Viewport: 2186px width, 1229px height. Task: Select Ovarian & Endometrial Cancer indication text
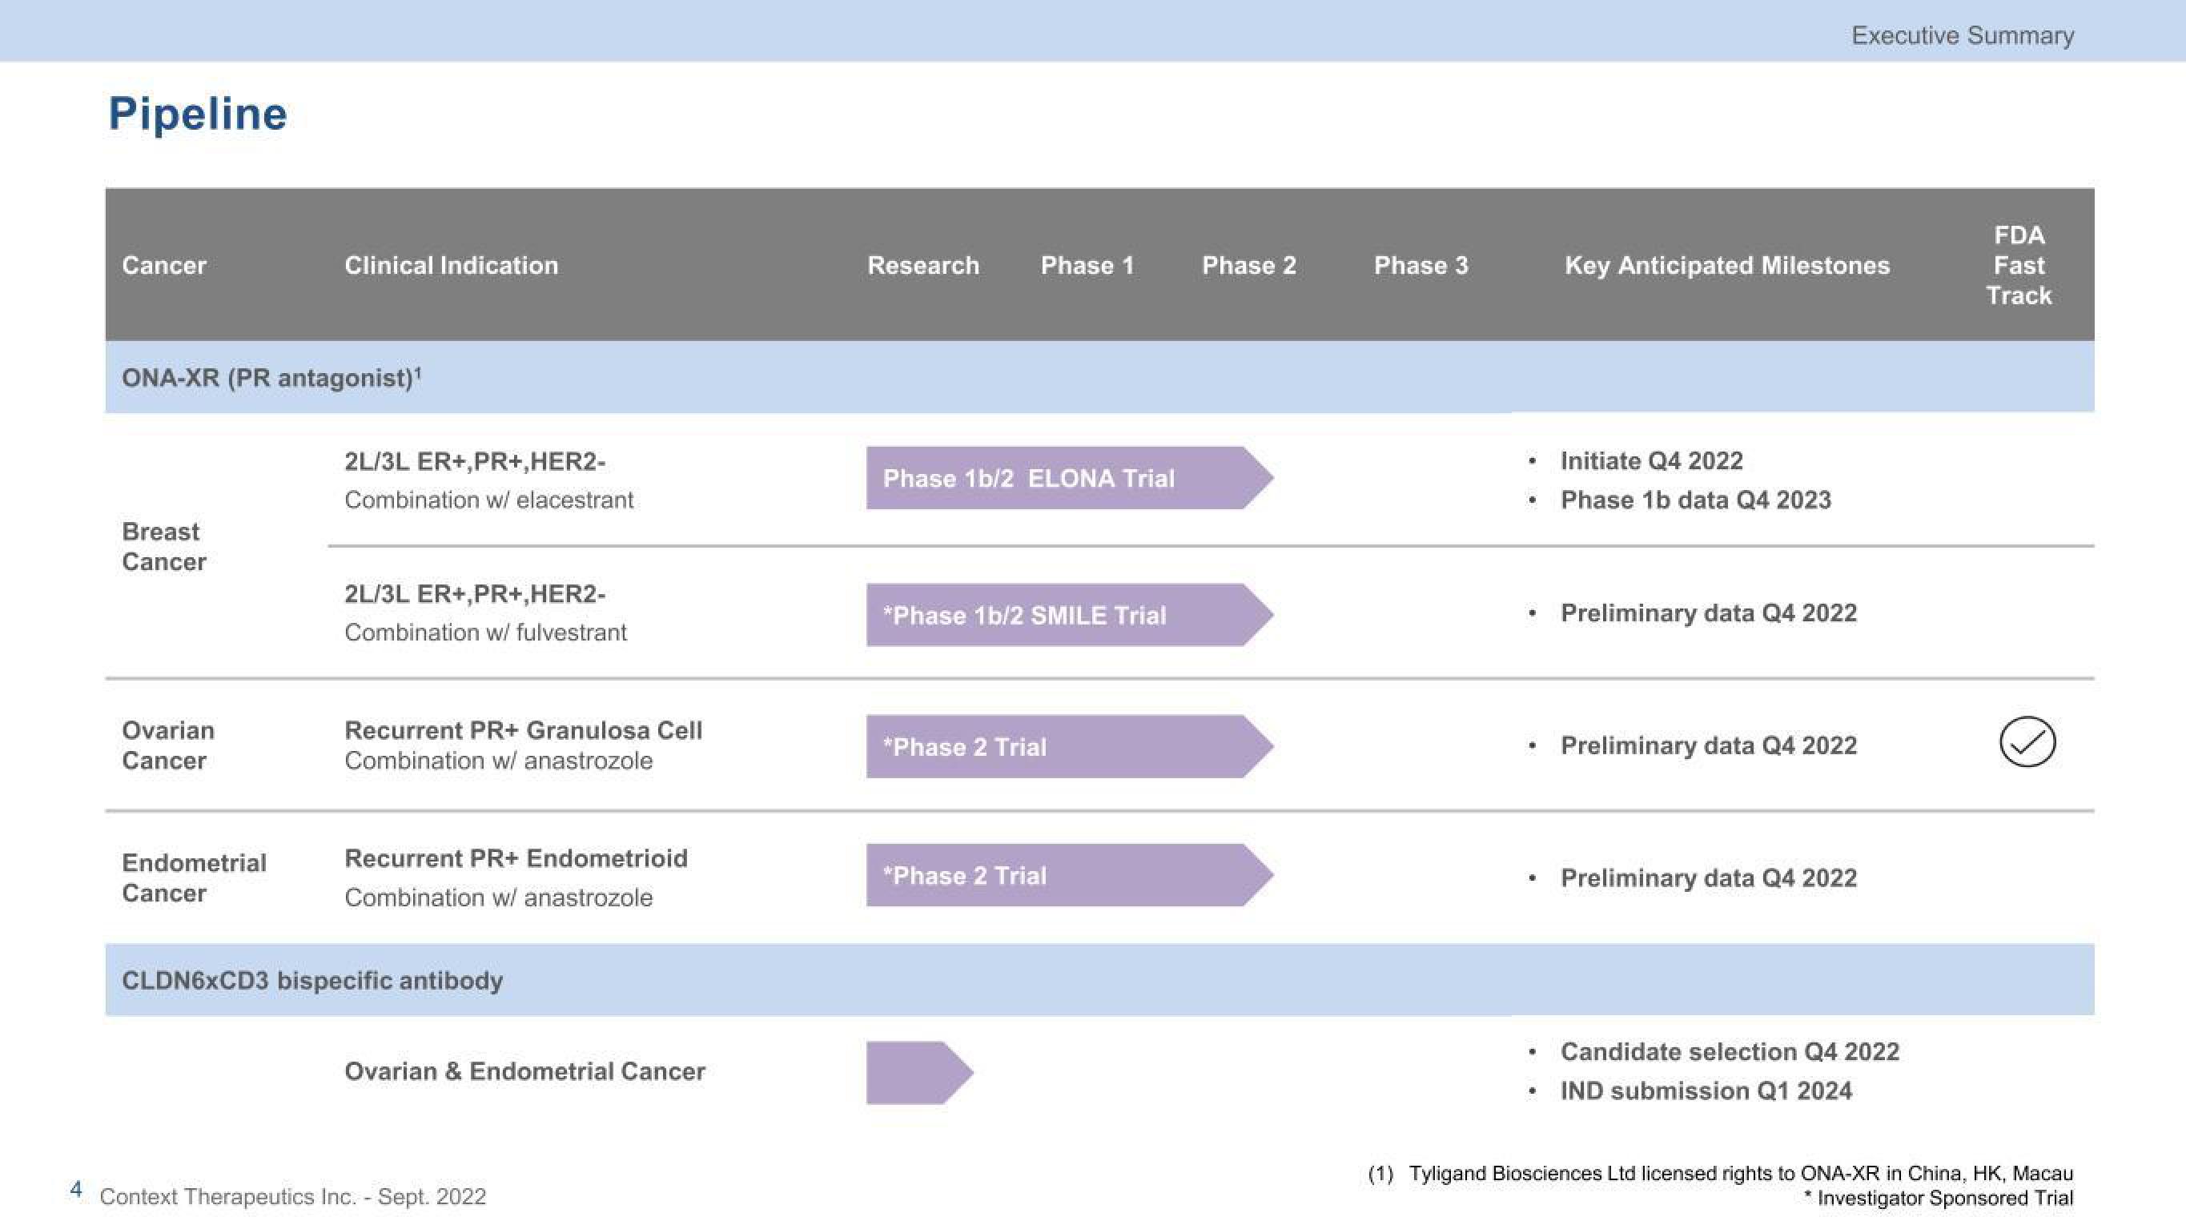524,1071
